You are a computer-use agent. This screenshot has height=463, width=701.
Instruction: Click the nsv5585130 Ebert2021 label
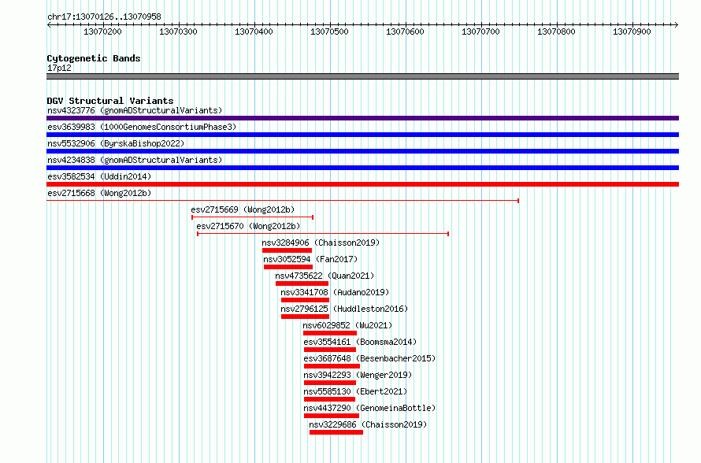[x=355, y=391]
